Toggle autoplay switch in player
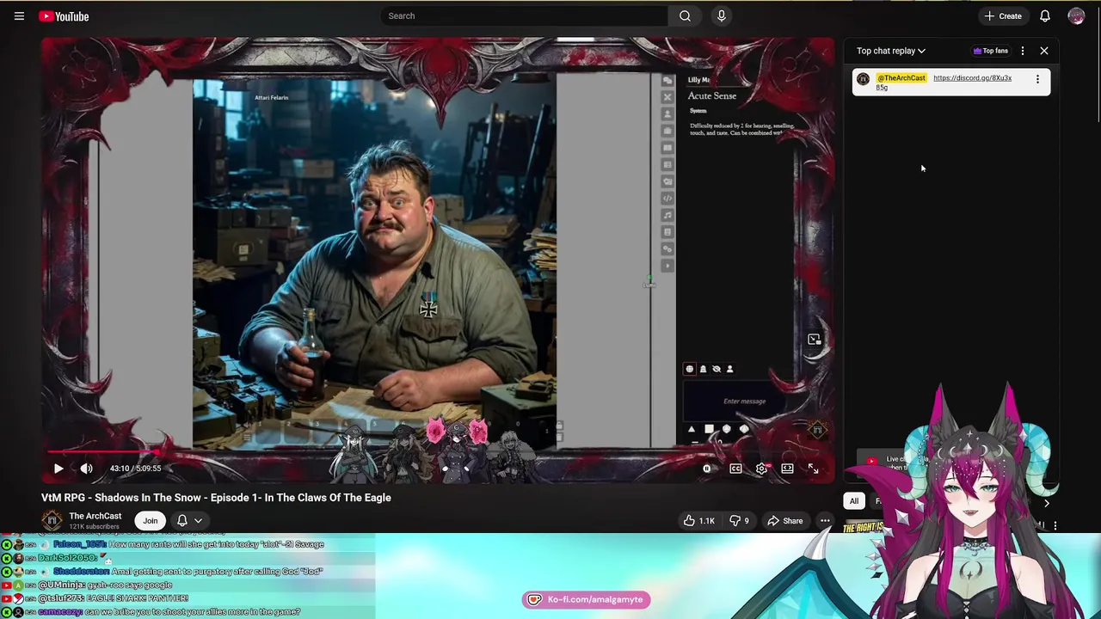 707,469
